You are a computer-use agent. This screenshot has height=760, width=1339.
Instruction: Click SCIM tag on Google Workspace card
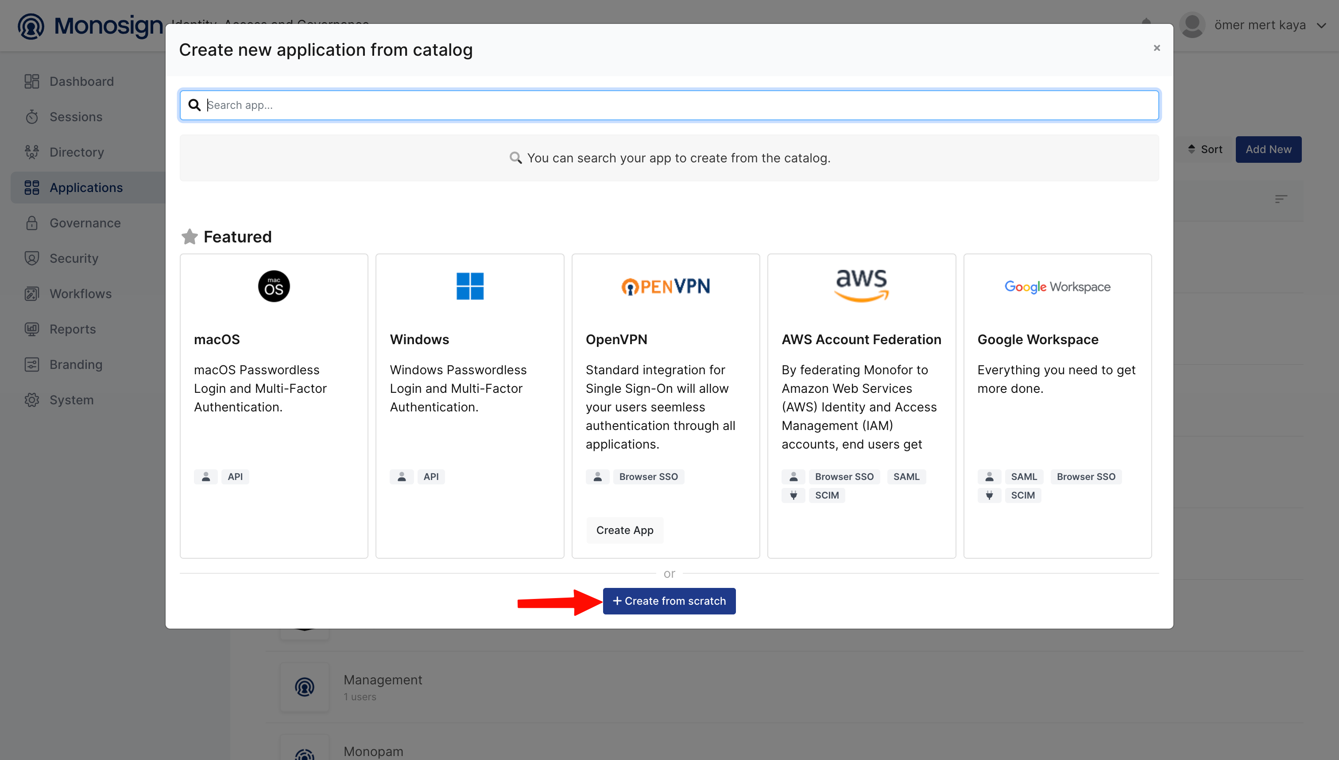click(1023, 495)
